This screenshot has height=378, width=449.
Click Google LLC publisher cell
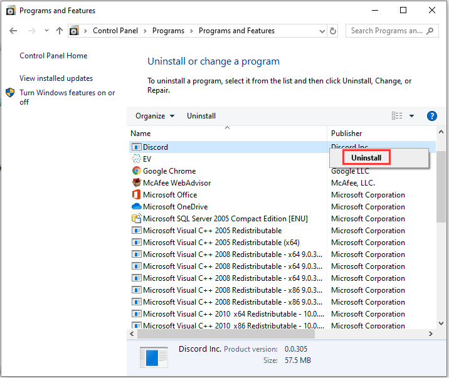pos(350,171)
